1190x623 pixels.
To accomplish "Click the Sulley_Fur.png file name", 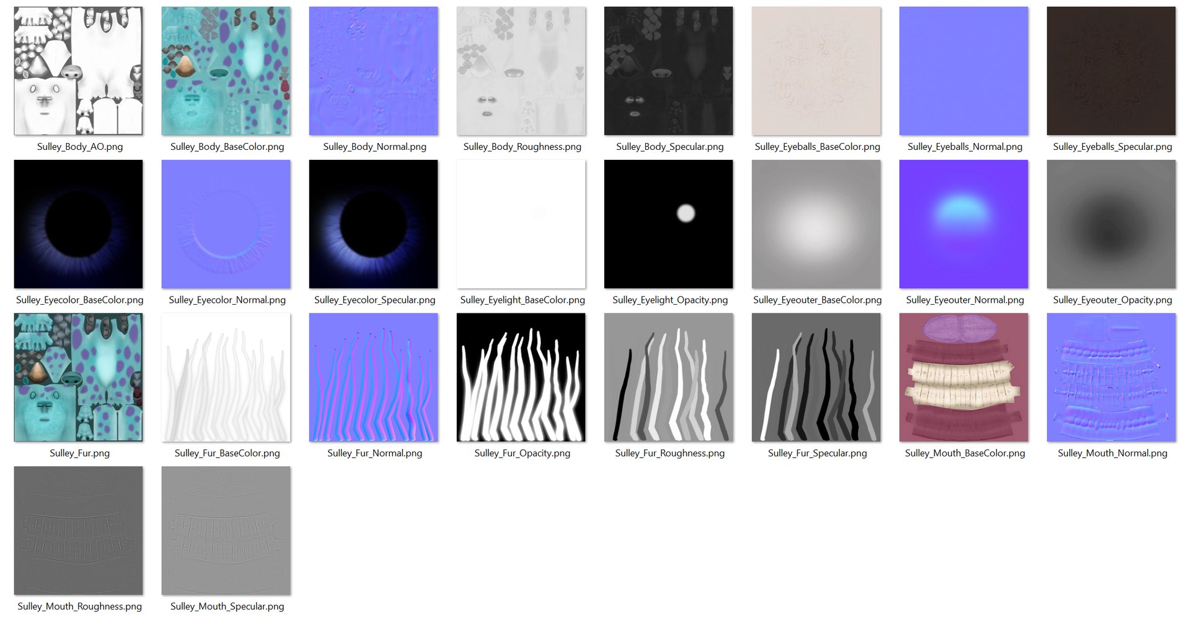I will click(80, 453).
